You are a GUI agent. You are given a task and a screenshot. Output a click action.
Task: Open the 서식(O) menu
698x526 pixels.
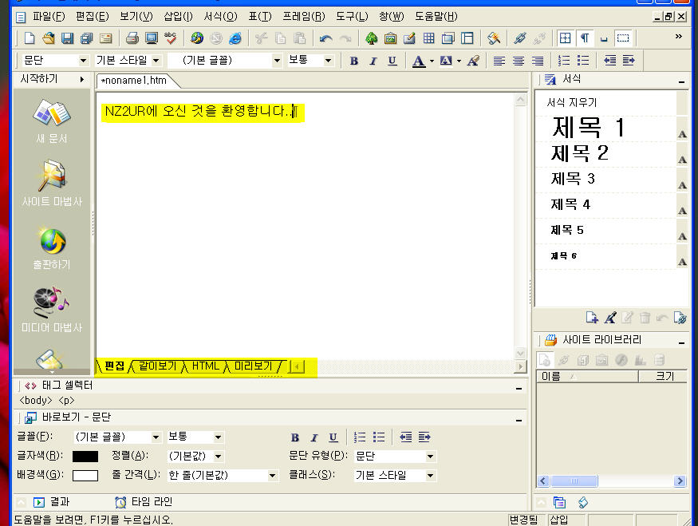coord(220,17)
